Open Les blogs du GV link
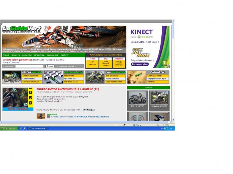The width and height of the screenshot is (233, 174). [74, 82]
